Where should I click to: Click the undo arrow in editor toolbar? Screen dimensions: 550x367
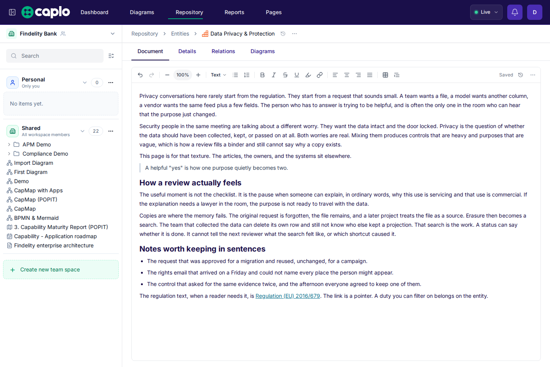pyautogui.click(x=140, y=75)
